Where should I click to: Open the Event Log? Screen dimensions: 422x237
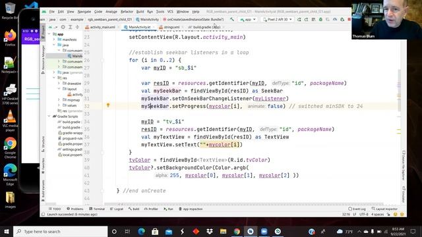[357, 209]
